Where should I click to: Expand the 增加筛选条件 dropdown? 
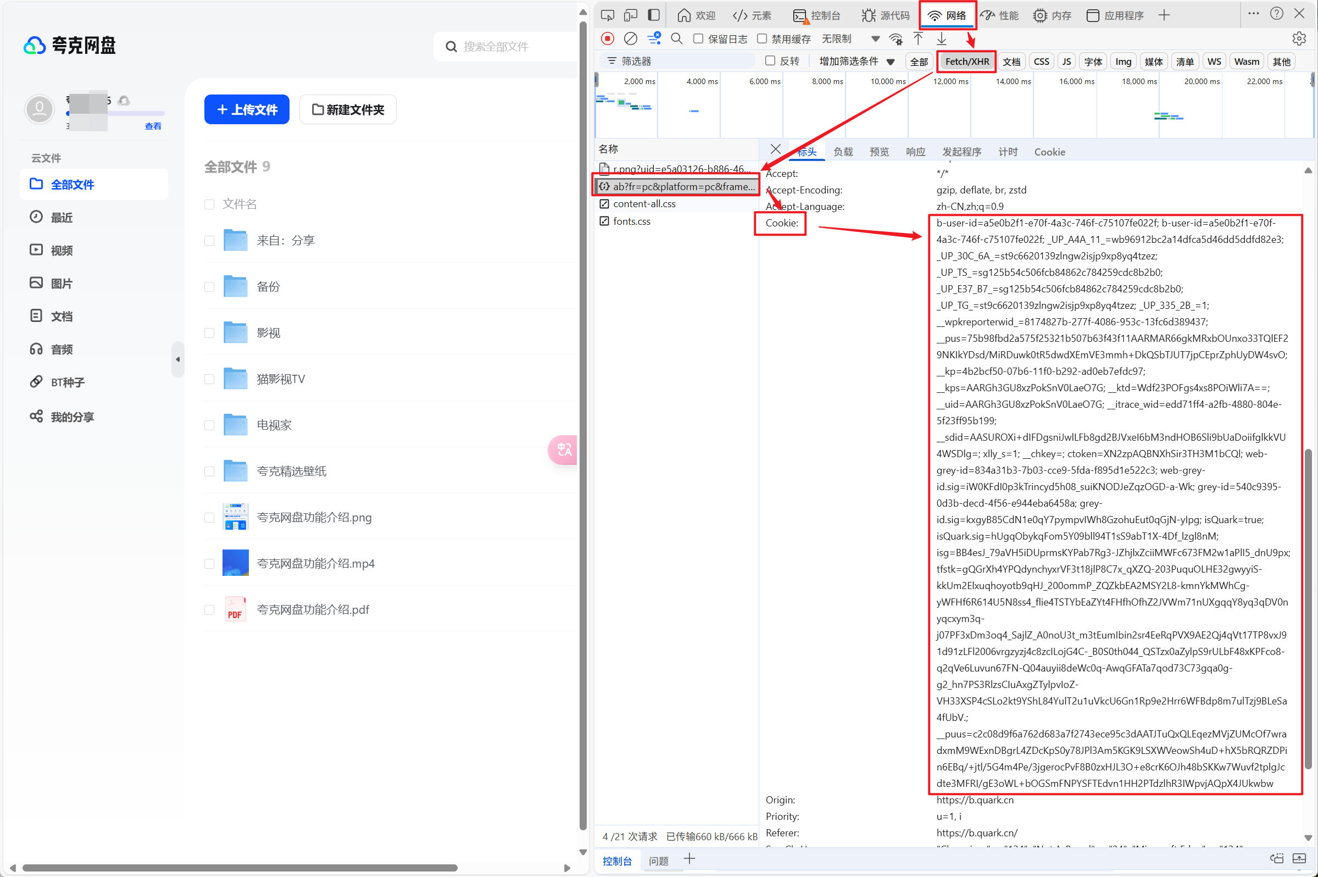click(857, 61)
